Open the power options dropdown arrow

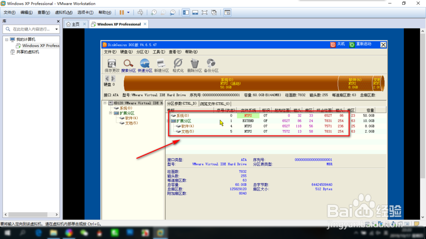[x=128, y=12]
